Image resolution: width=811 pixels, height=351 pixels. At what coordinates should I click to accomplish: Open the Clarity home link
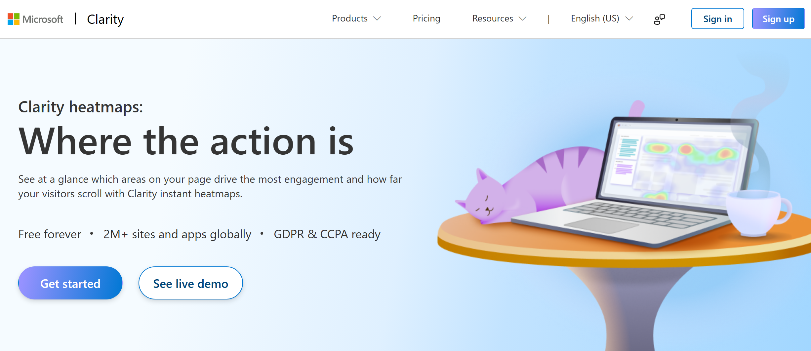(x=105, y=19)
